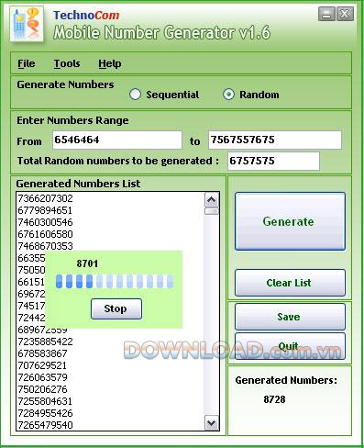This screenshot has width=364, height=448.
Task: Click the From range input field
Action: tap(117, 140)
